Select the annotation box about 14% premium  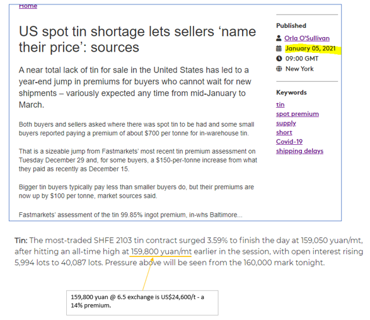142,303
